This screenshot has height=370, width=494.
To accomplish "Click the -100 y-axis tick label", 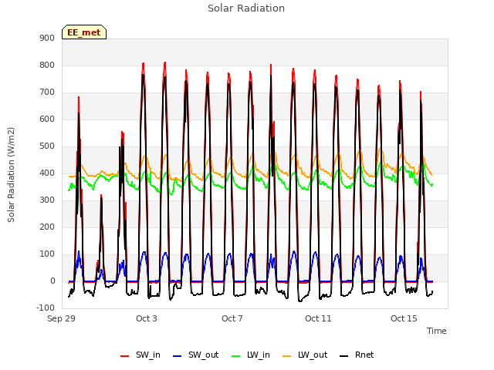I will click(46, 308).
